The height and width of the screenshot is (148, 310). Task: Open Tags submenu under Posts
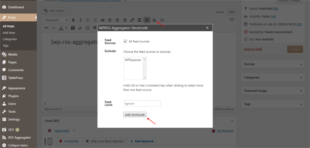pos(6,45)
